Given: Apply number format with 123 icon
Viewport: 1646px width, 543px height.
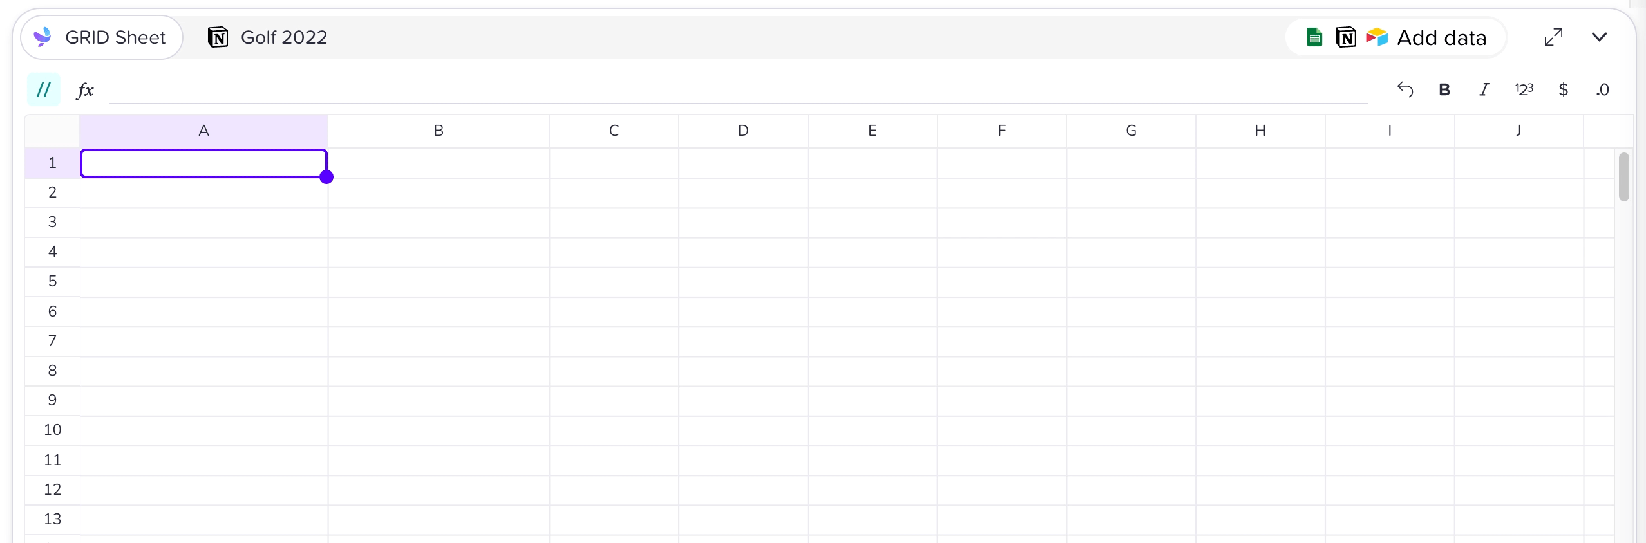Looking at the screenshot, I should (x=1524, y=89).
